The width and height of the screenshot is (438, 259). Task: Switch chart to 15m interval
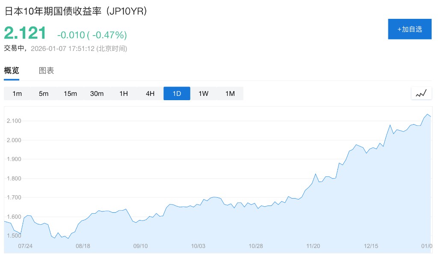click(70, 93)
